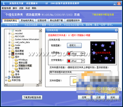Expand the 双胞胎小明星 folder node
Viewport: 123px width, 107px height.
coord(13,66)
